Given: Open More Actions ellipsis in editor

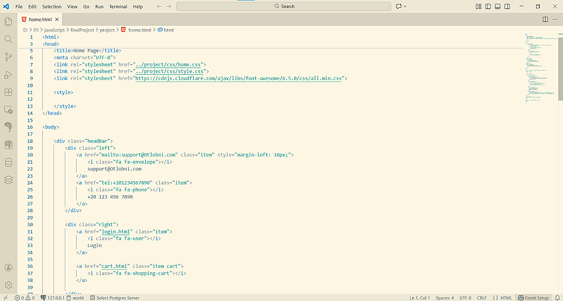Looking at the screenshot, I should point(555,19).
